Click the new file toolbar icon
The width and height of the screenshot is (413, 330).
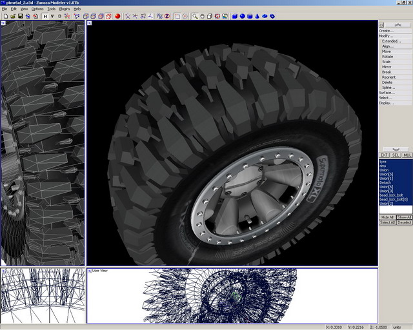[5, 15]
